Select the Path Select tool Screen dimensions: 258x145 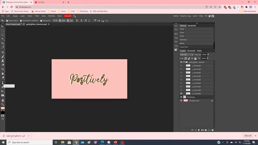tap(2, 91)
